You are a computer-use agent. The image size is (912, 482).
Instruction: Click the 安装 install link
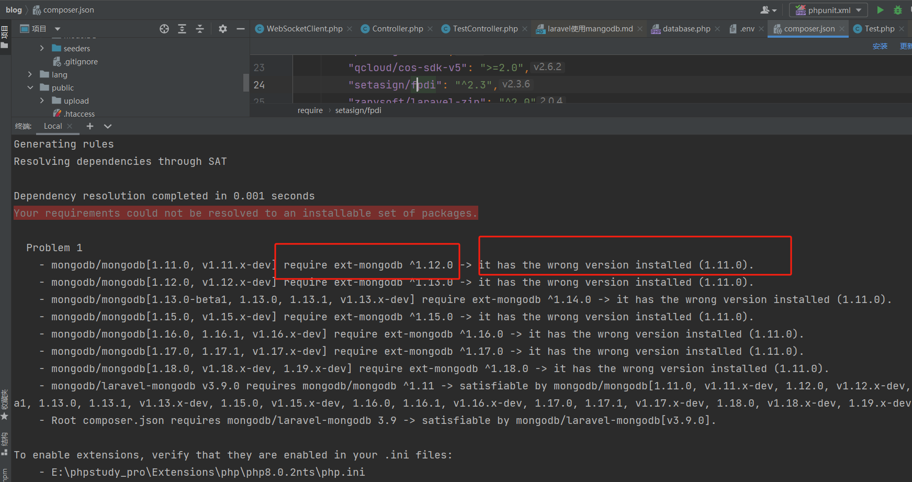click(880, 46)
